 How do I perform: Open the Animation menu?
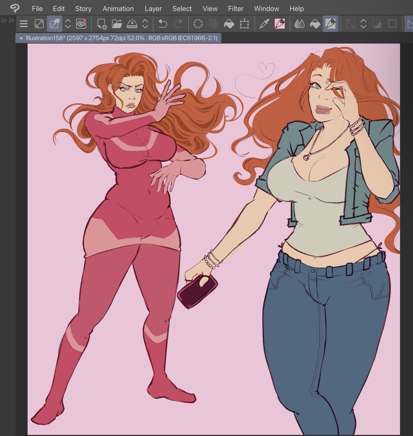pyautogui.click(x=118, y=8)
